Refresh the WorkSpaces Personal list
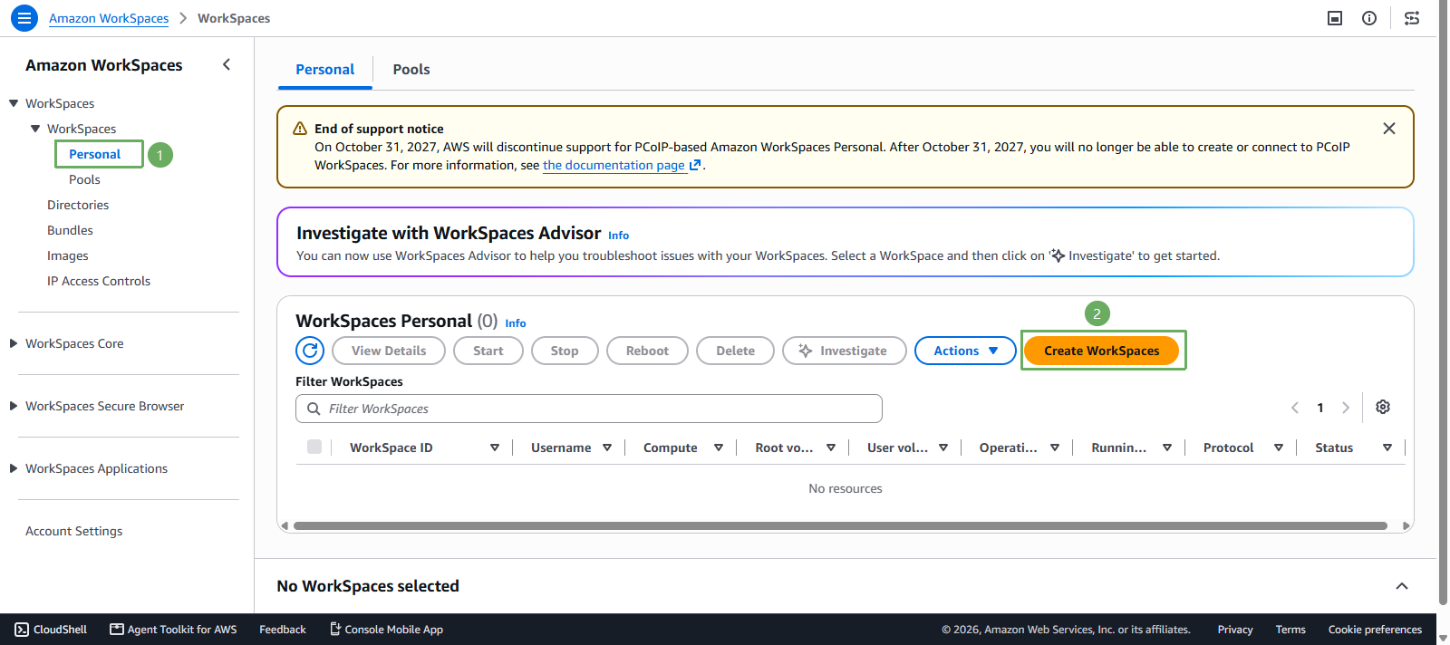Image resolution: width=1450 pixels, height=645 pixels. pos(310,351)
